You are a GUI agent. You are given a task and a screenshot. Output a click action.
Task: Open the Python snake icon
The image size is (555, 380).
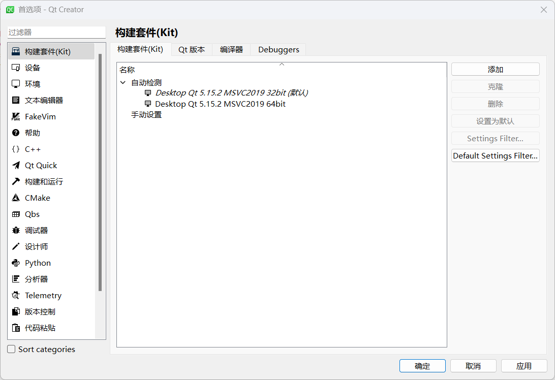tap(16, 263)
